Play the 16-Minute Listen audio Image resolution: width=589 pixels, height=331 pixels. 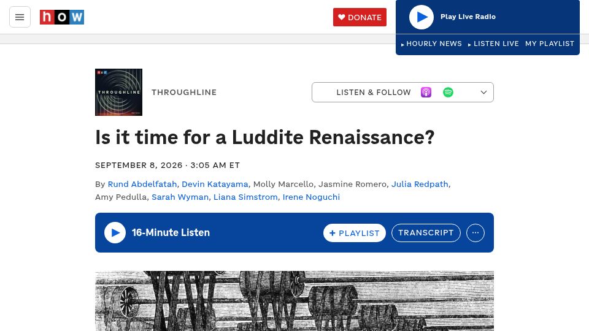[x=115, y=233]
